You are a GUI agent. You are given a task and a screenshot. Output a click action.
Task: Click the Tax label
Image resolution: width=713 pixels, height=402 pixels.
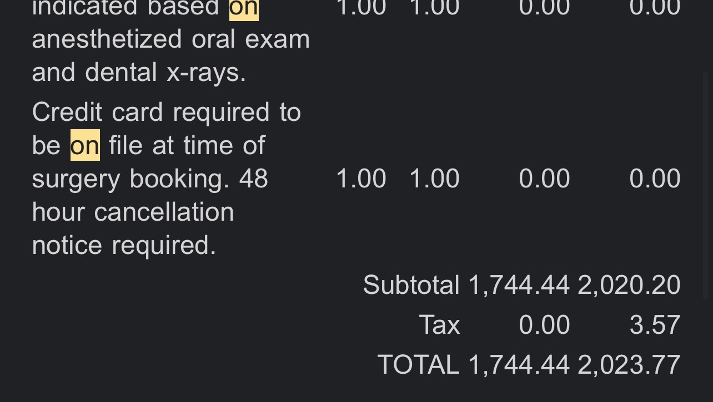click(439, 325)
